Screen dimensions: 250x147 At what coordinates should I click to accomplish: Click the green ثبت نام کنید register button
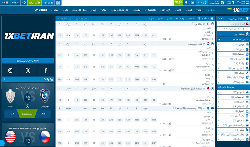34,3
